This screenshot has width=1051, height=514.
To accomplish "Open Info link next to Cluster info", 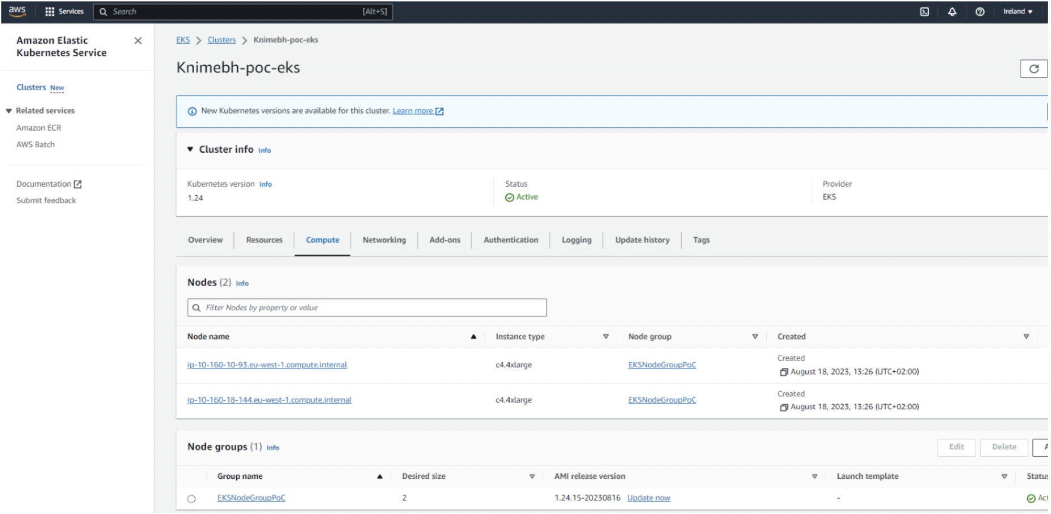I will click(x=264, y=151).
